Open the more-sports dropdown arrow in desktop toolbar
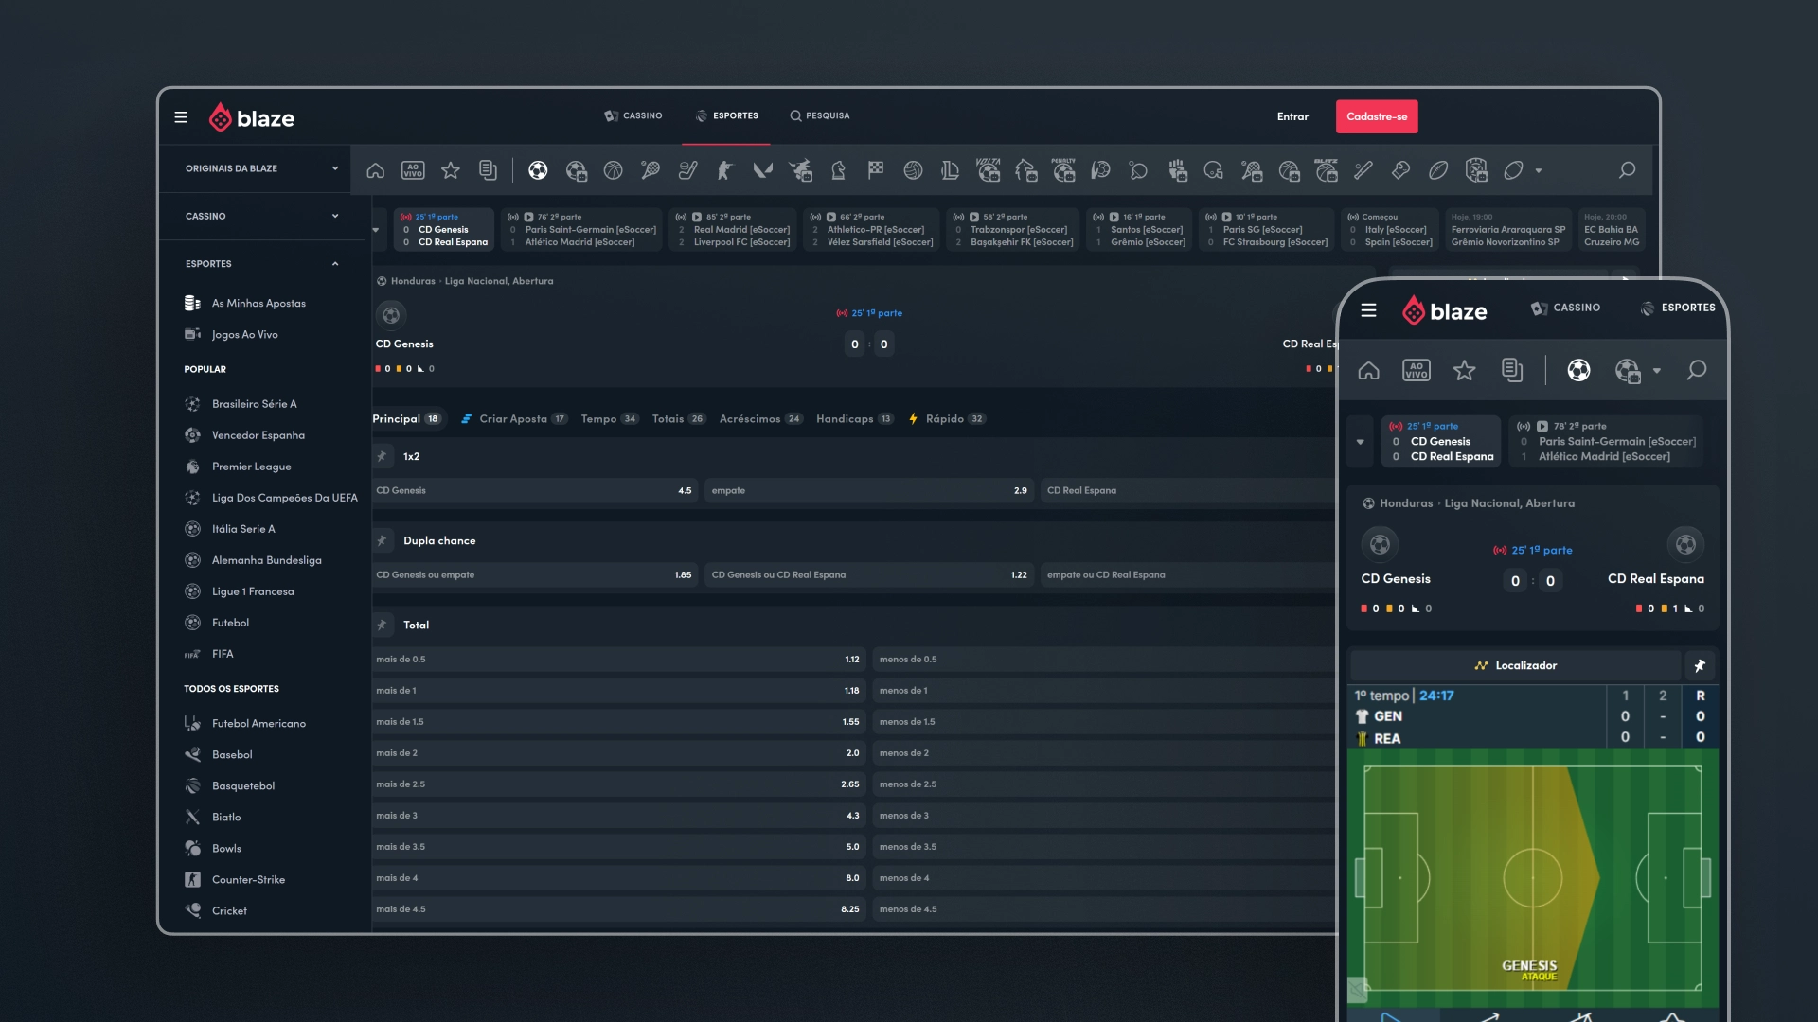1818x1022 pixels. (1539, 171)
